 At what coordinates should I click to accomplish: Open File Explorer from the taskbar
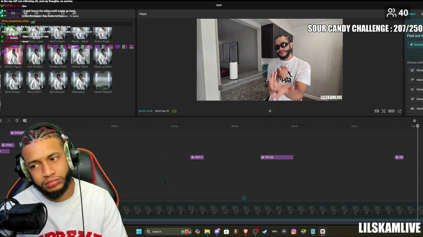[x=207, y=231]
